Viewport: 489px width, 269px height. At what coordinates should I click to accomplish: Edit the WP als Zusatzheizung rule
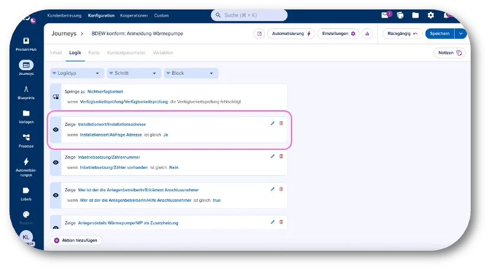[x=273, y=222]
